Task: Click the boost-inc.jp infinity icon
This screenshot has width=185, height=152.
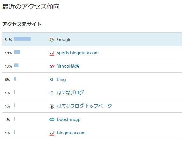Action: (x=52, y=120)
